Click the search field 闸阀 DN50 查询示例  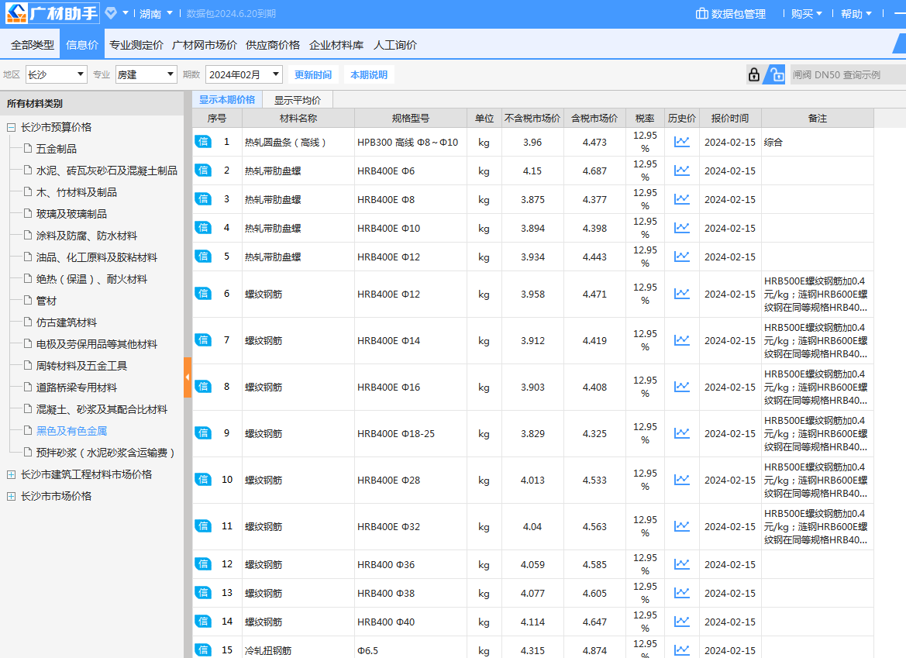[847, 74]
